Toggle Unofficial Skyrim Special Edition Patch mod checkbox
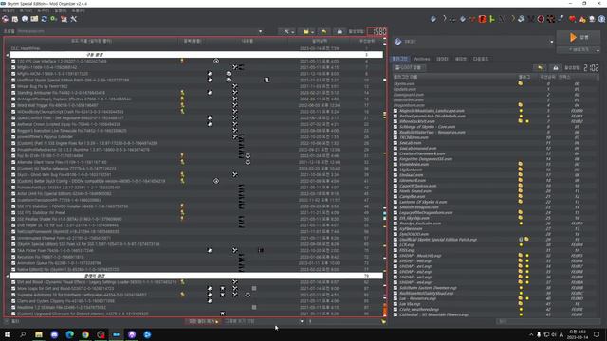Screen dimensions: 607x341 point(13,80)
